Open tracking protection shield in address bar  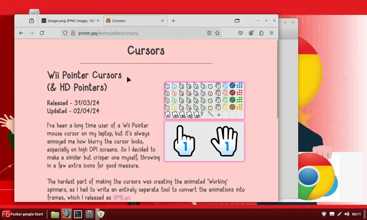pos(65,33)
